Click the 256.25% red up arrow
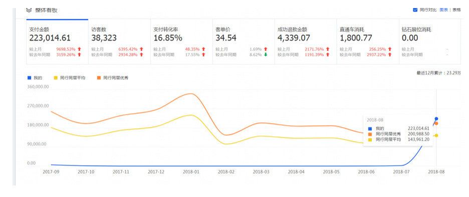 390,49
